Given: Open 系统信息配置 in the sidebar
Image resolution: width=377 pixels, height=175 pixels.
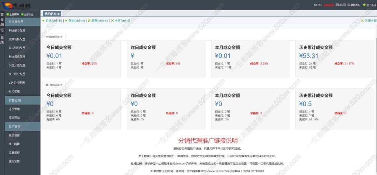Looking at the screenshot, I should click(17, 57).
